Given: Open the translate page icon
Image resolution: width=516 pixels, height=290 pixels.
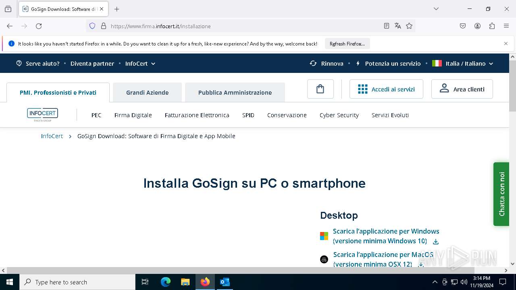Looking at the screenshot, I should click(x=398, y=26).
